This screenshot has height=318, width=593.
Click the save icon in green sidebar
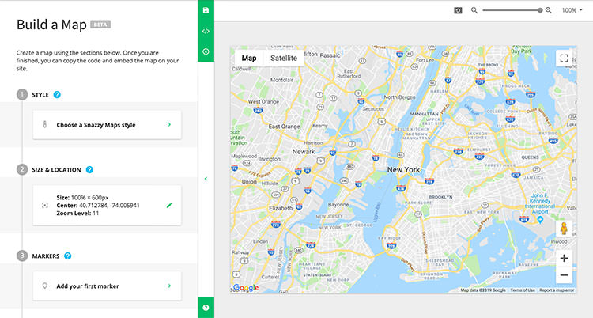[206, 10]
